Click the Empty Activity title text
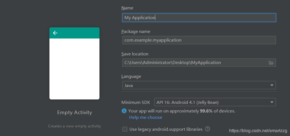Screen dimensions: 290x136 pyautogui.click(x=74, y=112)
